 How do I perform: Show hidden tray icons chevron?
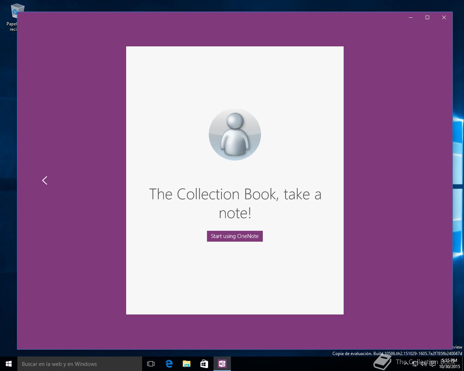406,364
